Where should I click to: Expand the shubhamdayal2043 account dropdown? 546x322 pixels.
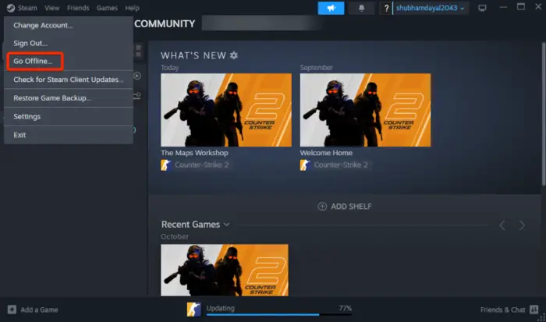(x=431, y=8)
